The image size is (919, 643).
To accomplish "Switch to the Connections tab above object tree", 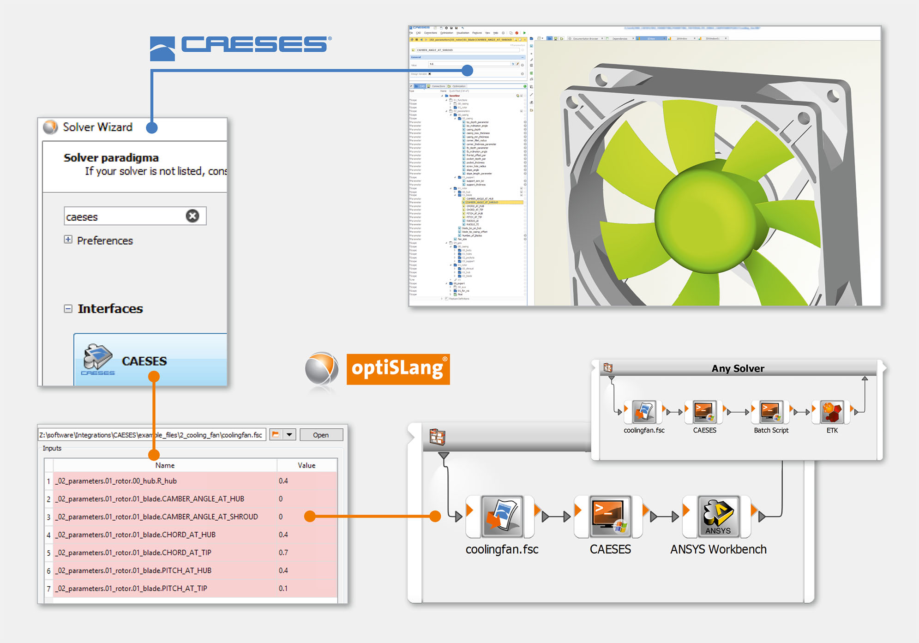I will [x=437, y=86].
